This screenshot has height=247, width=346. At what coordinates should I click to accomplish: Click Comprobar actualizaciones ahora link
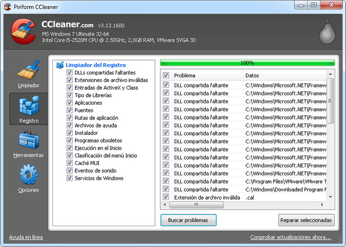(x=291, y=237)
